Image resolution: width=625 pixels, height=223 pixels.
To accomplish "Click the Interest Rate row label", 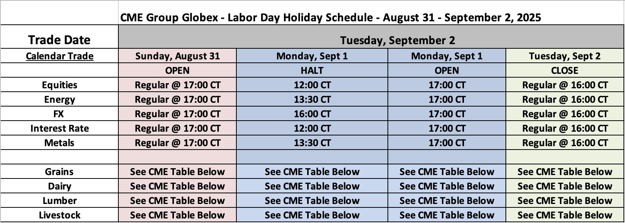I will point(60,128).
